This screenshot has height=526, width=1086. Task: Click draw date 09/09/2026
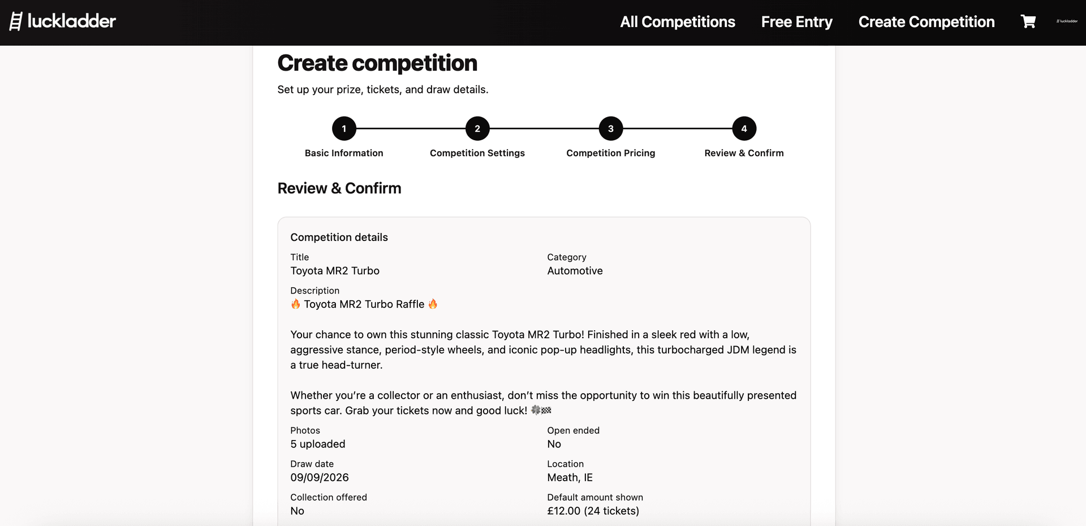[x=320, y=477]
